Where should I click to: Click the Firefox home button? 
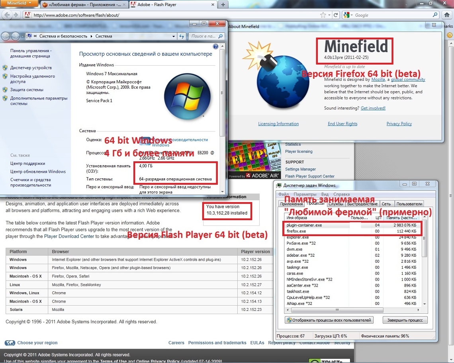click(x=446, y=15)
